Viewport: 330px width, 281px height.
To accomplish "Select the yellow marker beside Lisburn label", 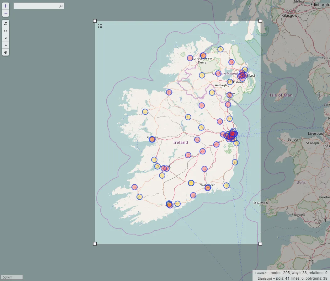I will click(230, 82).
